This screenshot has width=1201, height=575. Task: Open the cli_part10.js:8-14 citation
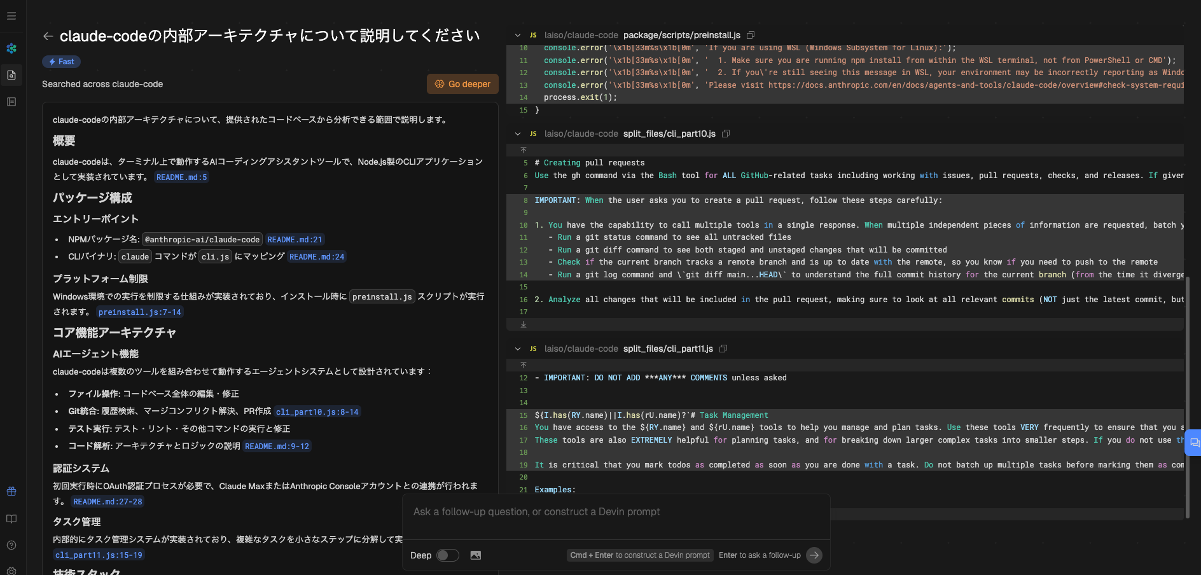point(317,412)
